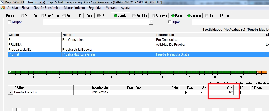Switch to the Dirección tab
This screenshot has height=111, width=269.
(x=29, y=15)
